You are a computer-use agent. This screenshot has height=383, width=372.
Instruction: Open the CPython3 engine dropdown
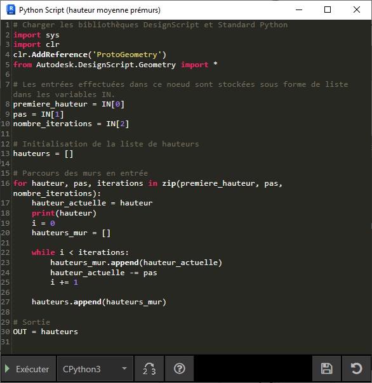(95, 369)
